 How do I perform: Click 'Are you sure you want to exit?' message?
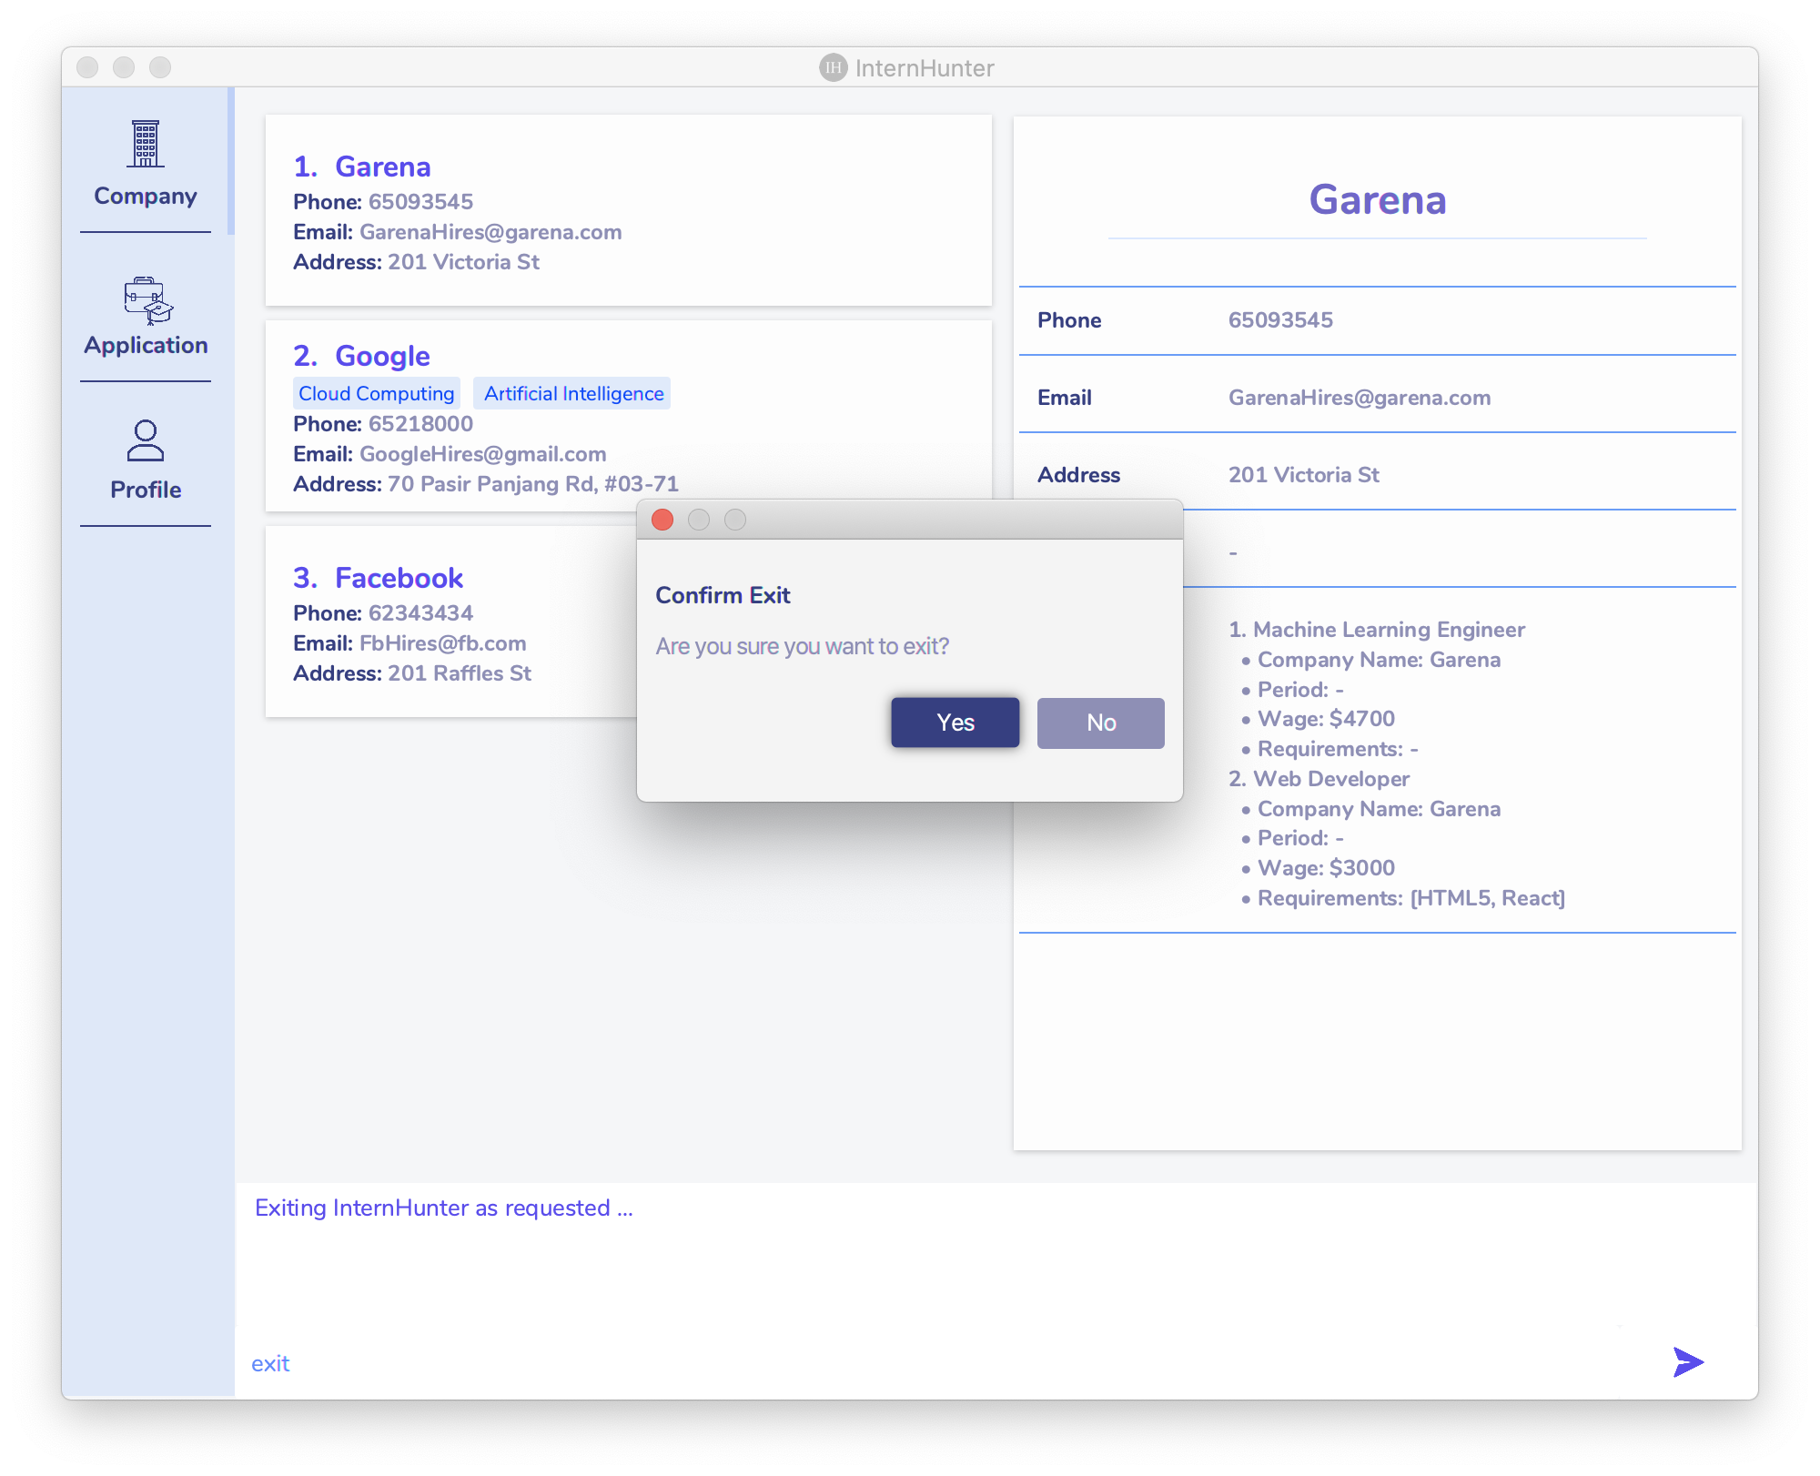pyautogui.click(x=802, y=646)
